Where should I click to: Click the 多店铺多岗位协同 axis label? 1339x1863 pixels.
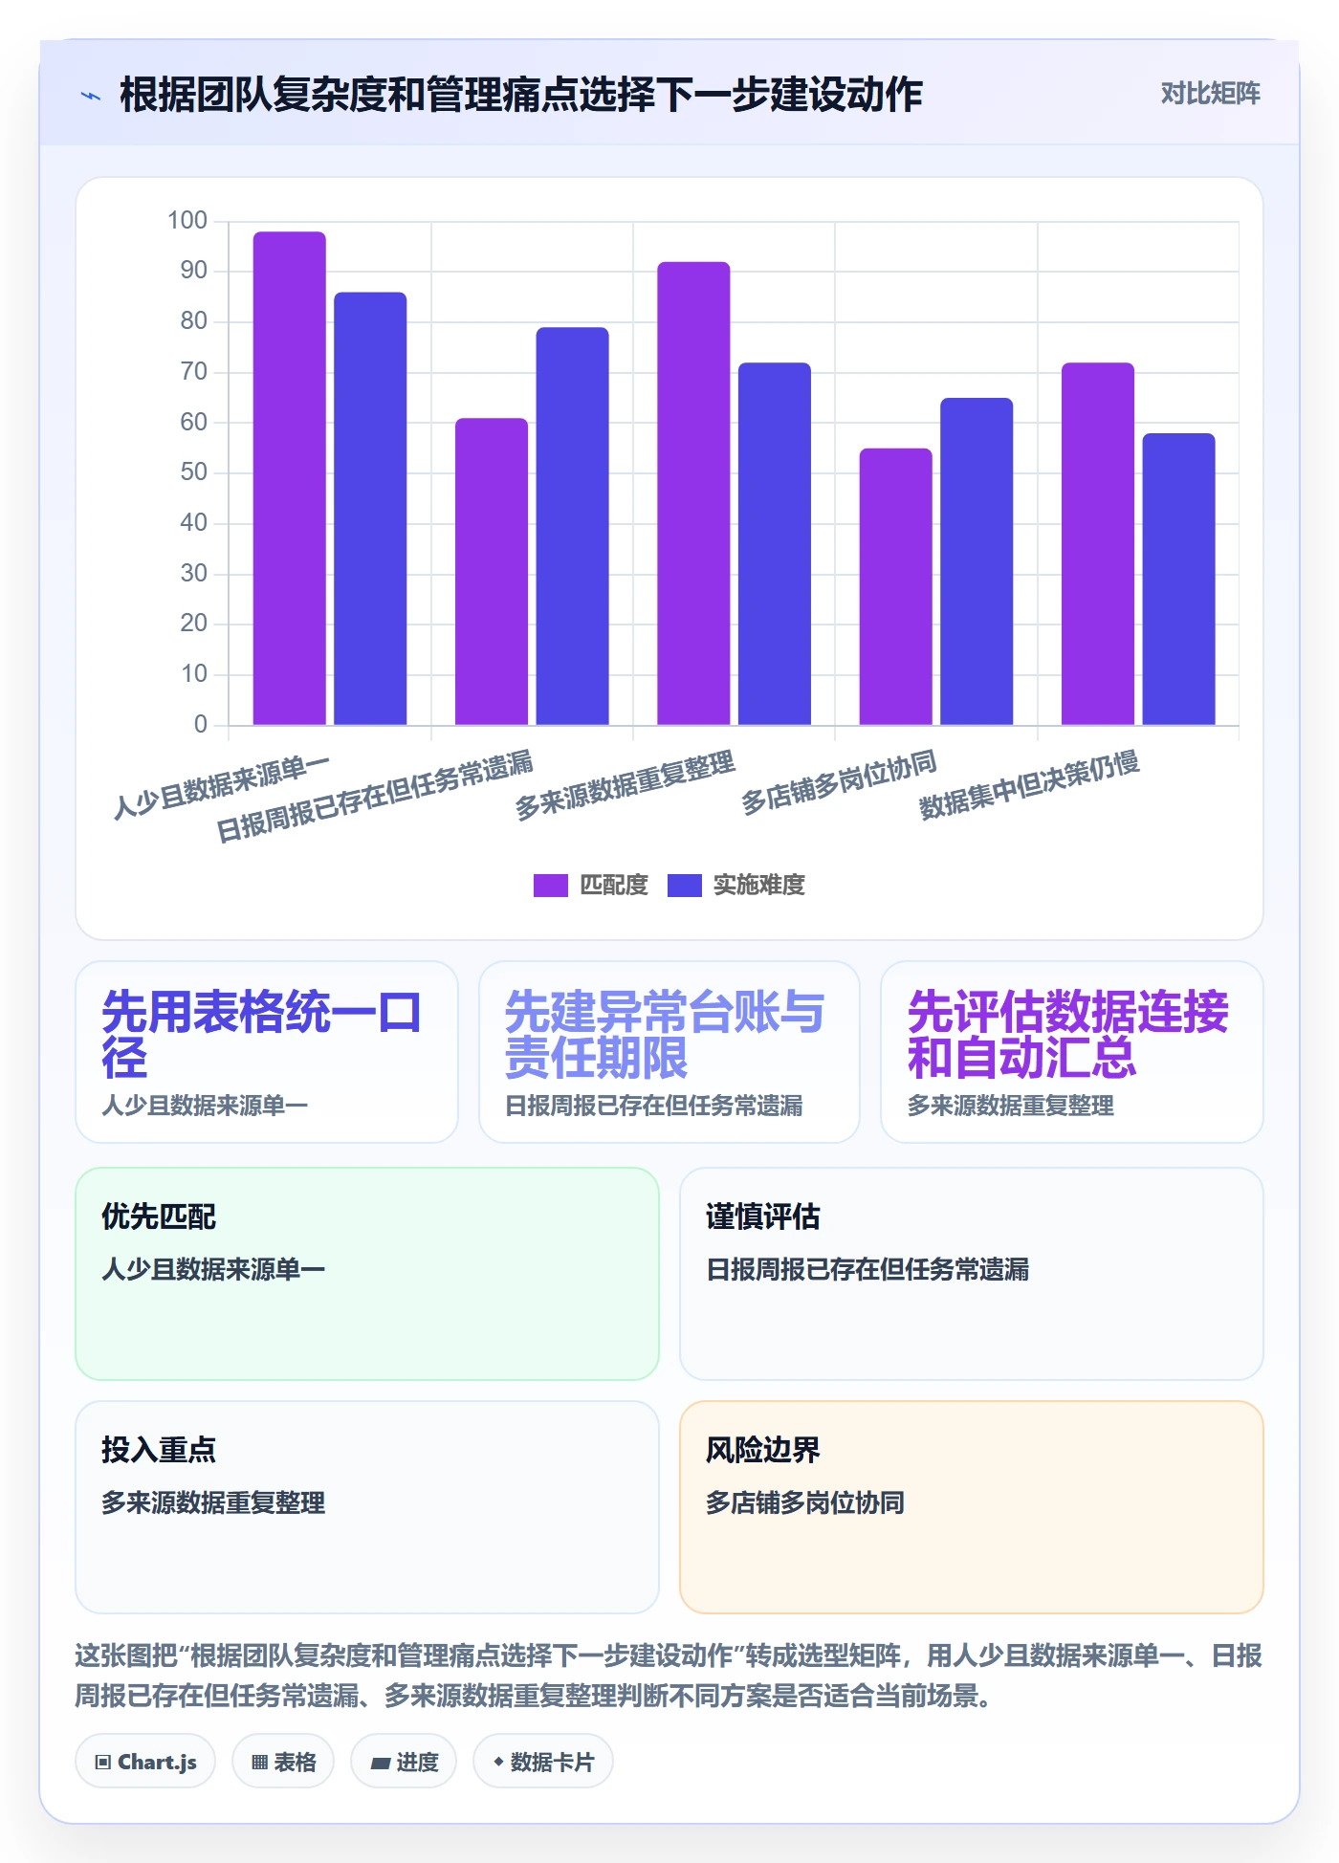click(x=839, y=782)
